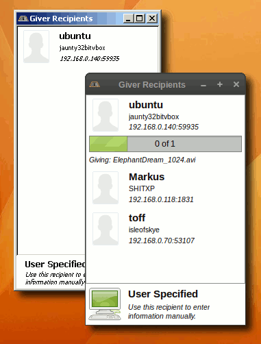Click Markus avatar placeholder photo
261x344 pixels.
click(x=105, y=188)
